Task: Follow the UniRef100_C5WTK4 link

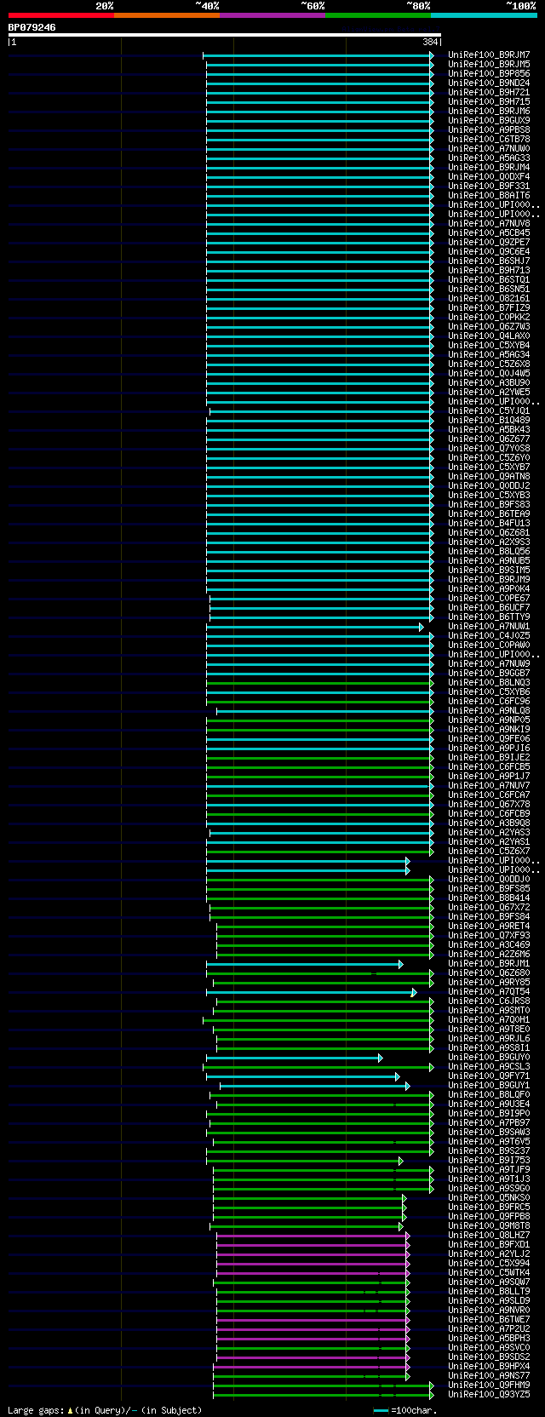Action: [489, 1273]
